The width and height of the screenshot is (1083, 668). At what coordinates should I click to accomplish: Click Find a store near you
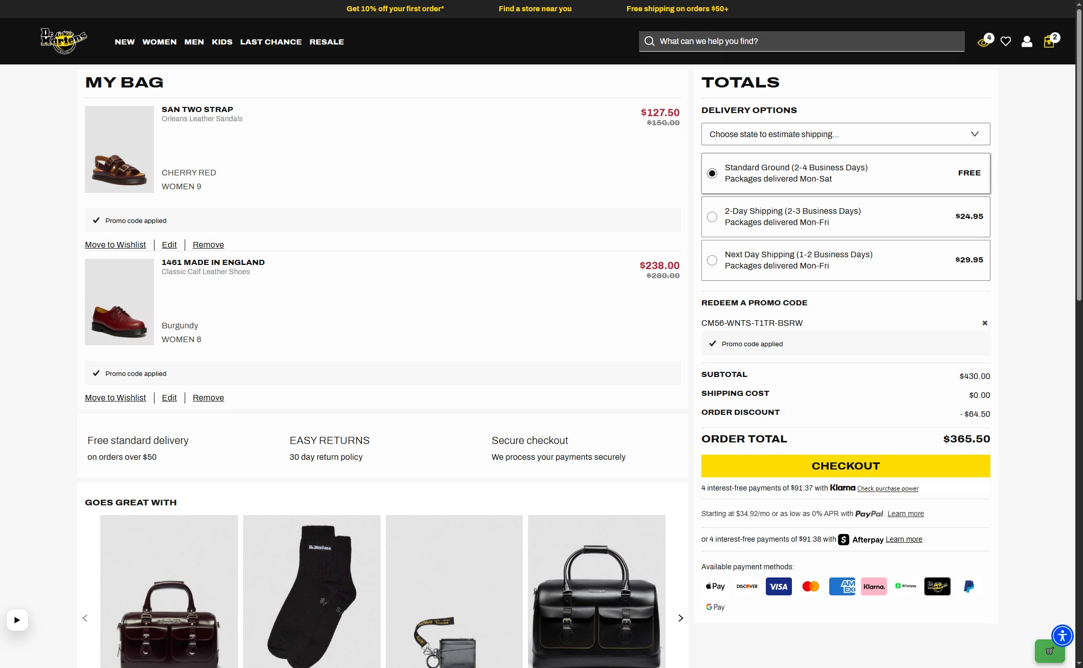point(535,9)
